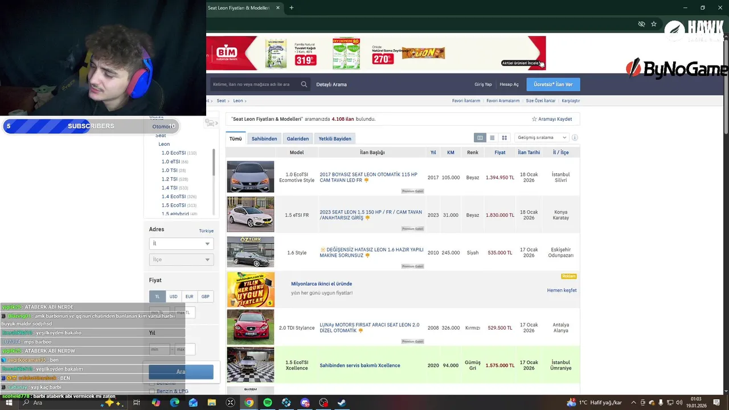729x410 pixels.
Task: Click the info icon beside sorting dropdown
Action: pyautogui.click(x=575, y=138)
